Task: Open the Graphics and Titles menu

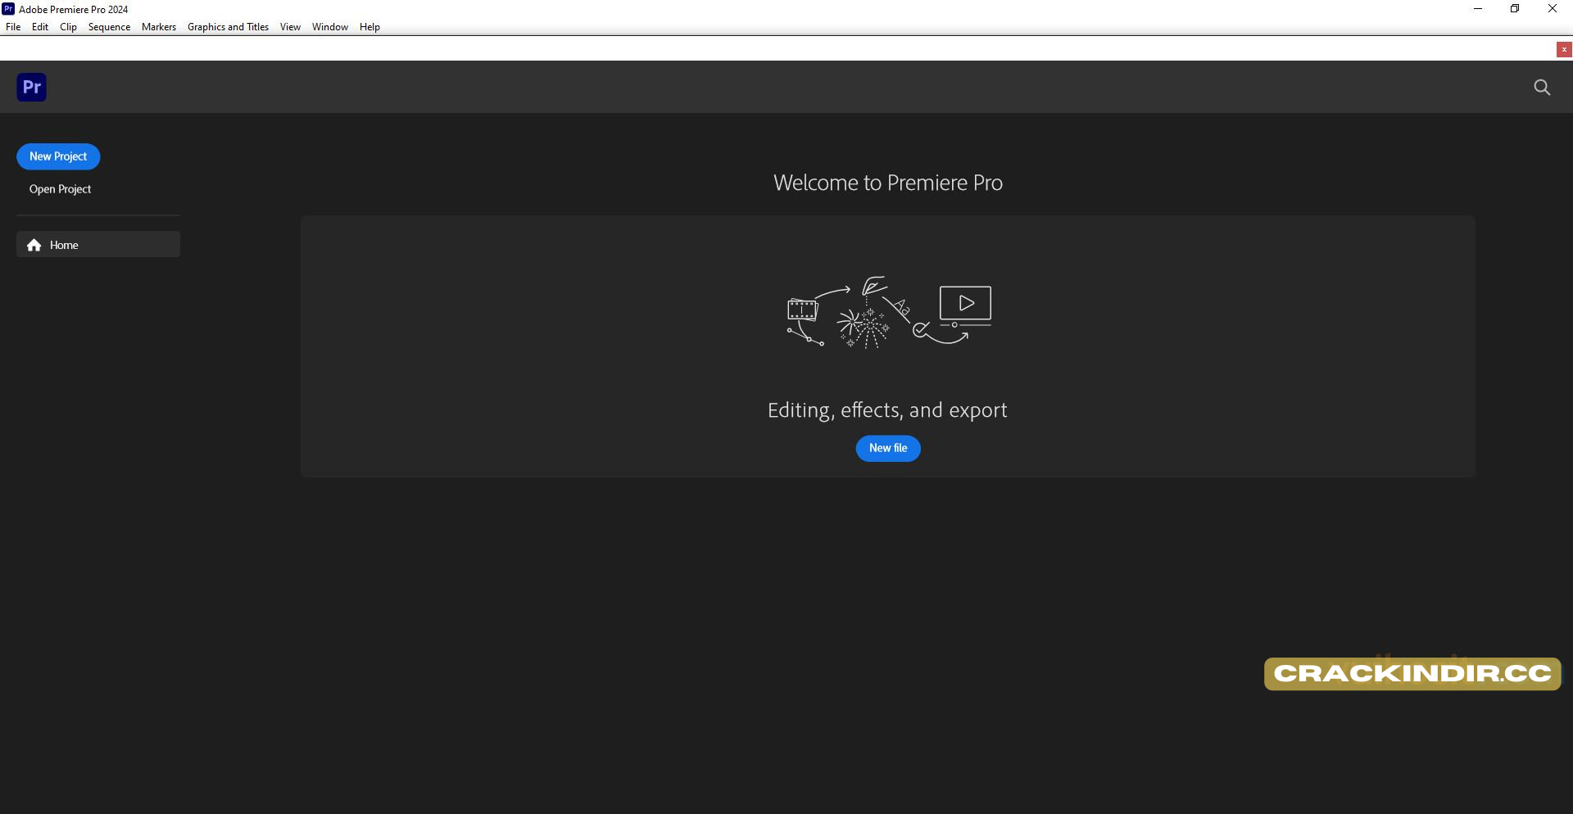Action: tap(228, 27)
